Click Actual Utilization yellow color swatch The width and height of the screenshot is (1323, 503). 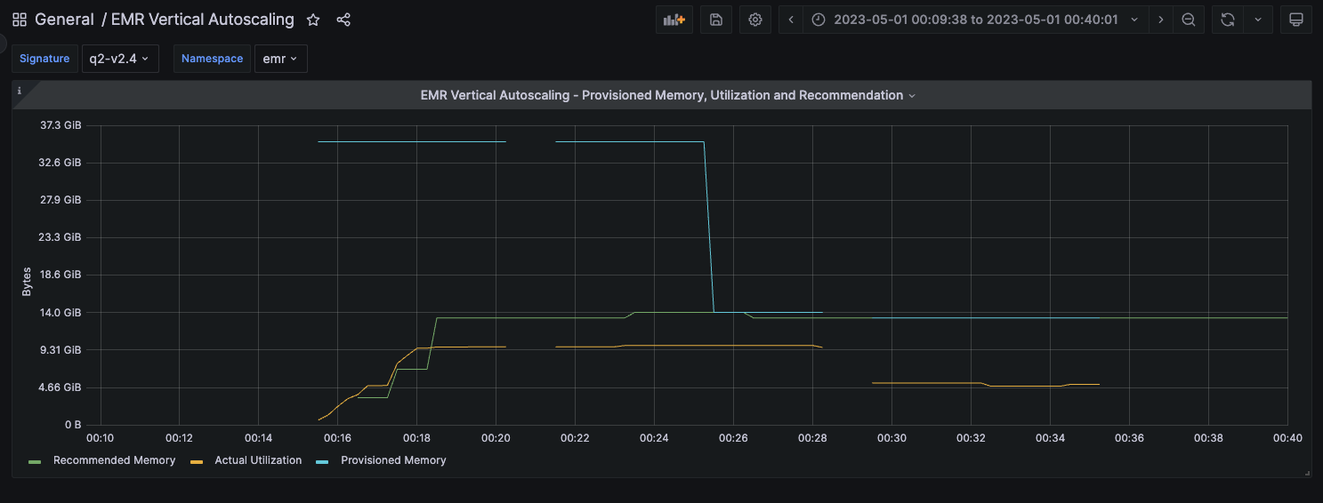click(x=197, y=461)
